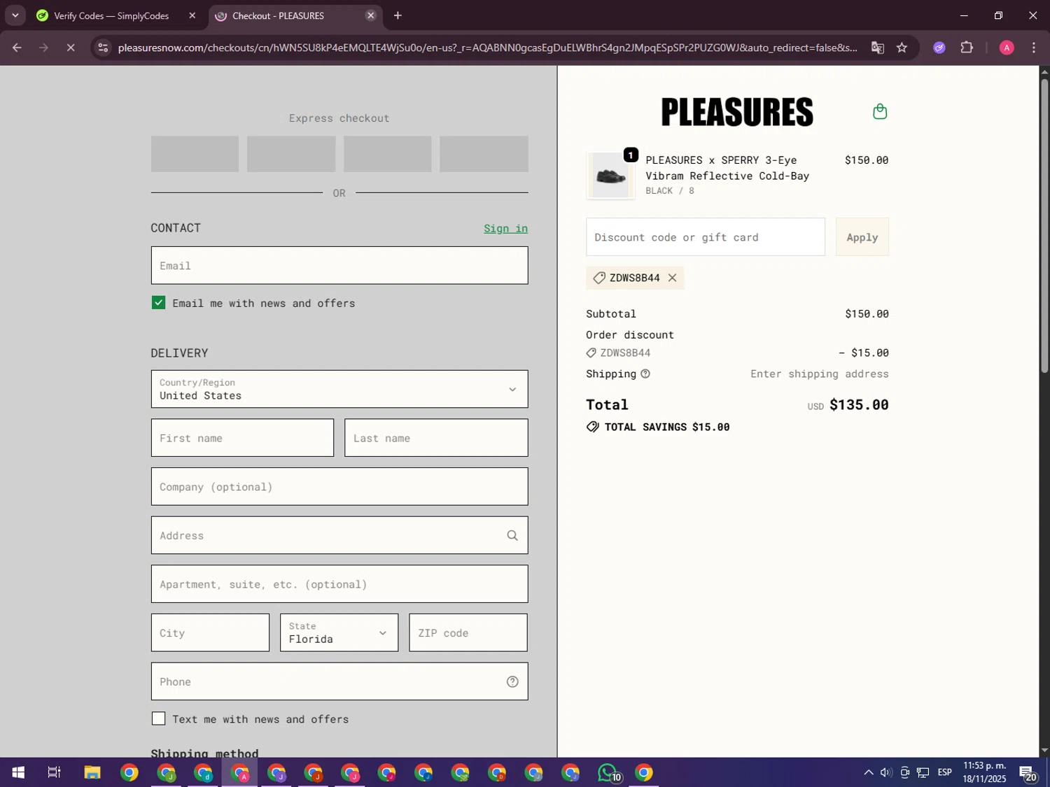
Task: Open the Country/Region dropdown
Action: pos(339,389)
